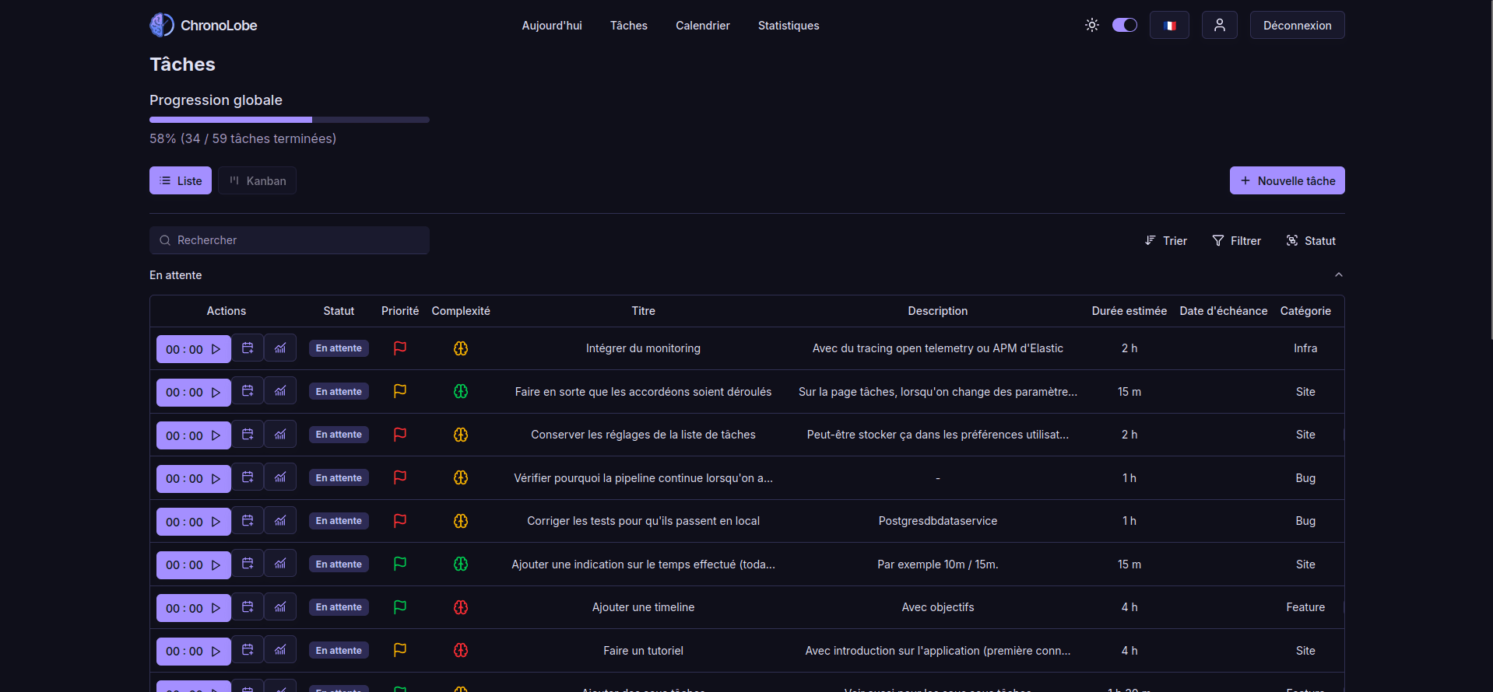The width and height of the screenshot is (1493, 692).
Task: Open the Statistiques page
Action: point(788,26)
